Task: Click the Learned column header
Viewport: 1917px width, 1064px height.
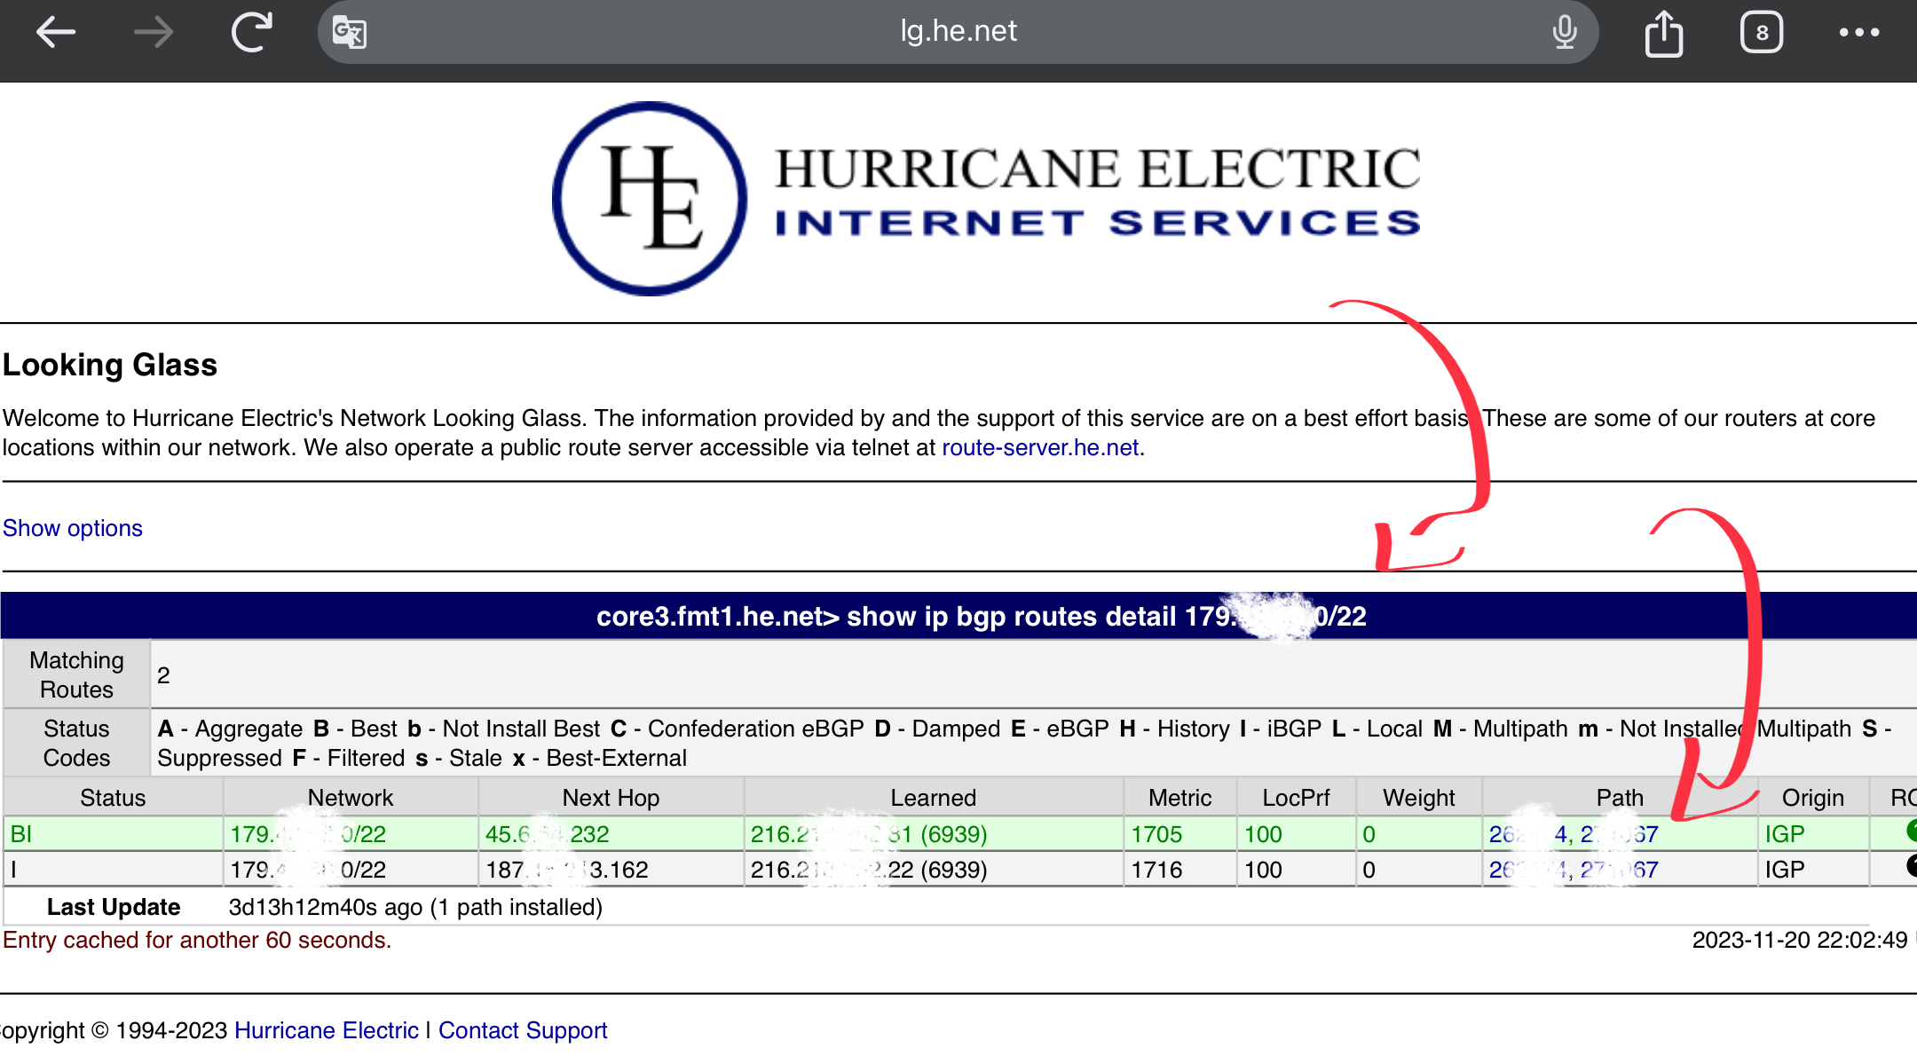Action: tap(934, 798)
